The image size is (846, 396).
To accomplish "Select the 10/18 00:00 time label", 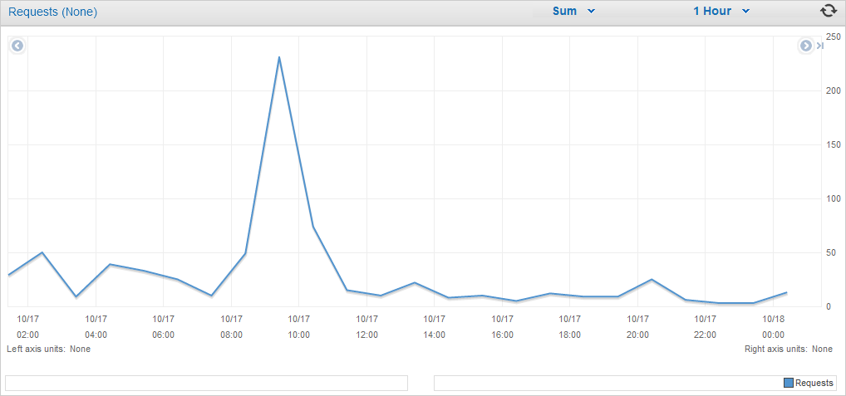I will point(773,326).
